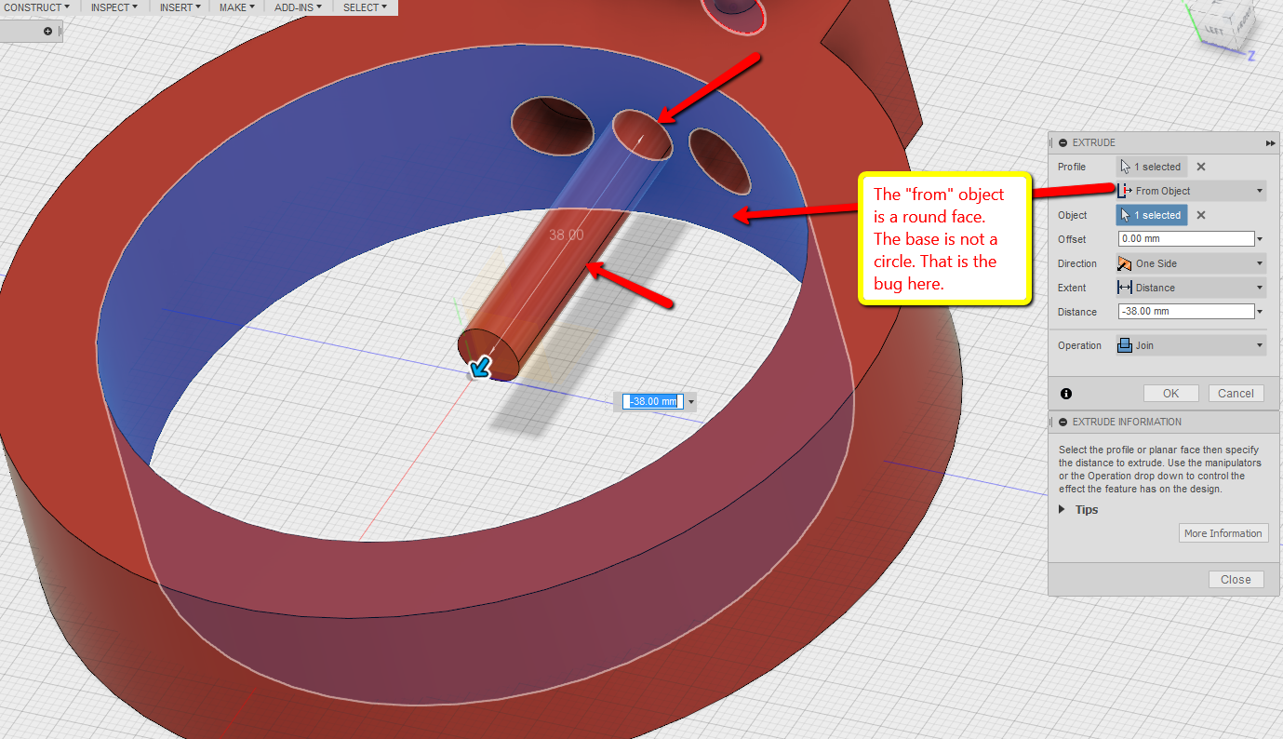Click the More Information button
1283x739 pixels.
(1223, 532)
